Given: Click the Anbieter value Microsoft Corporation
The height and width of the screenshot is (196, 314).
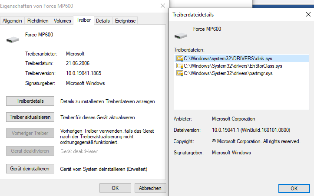Looking at the screenshot, I should pyautogui.click(x=234, y=119).
